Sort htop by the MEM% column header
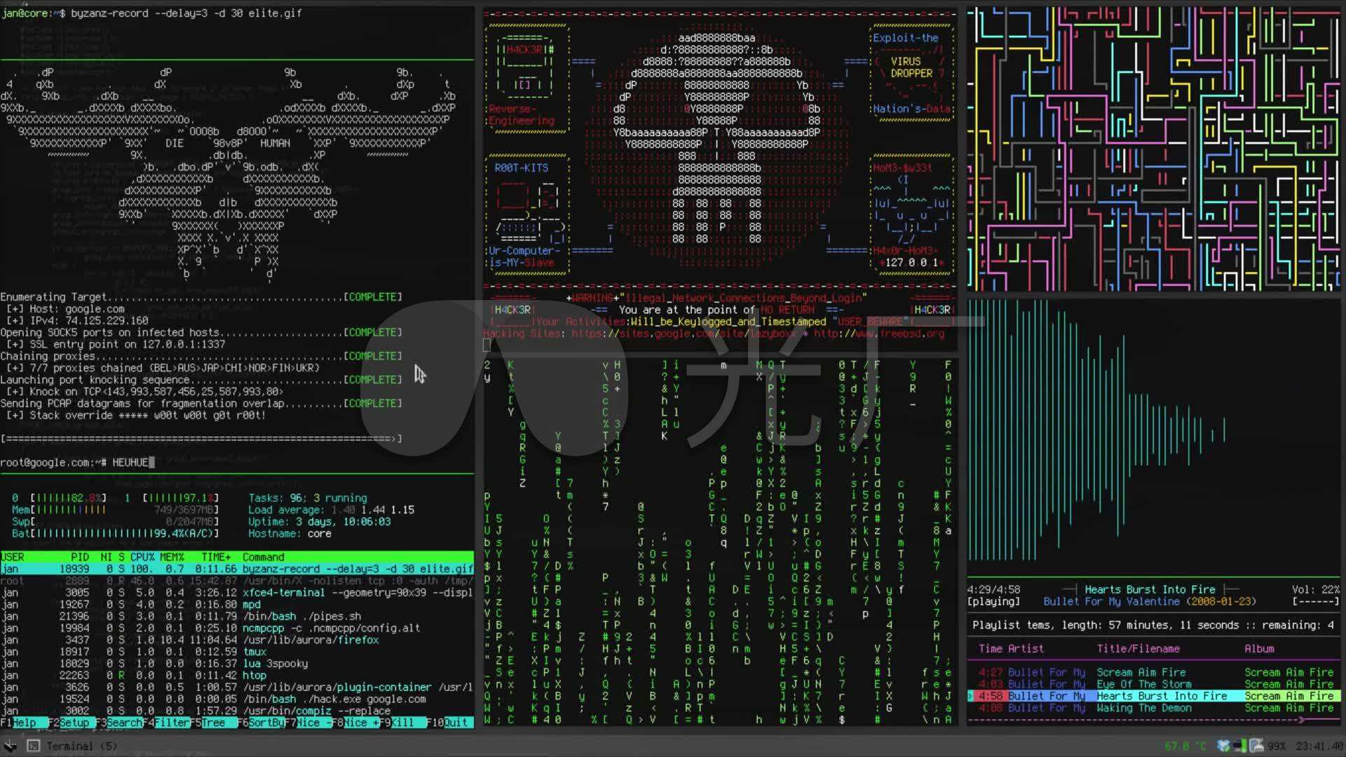Screen dimensions: 1346x757 [172, 557]
